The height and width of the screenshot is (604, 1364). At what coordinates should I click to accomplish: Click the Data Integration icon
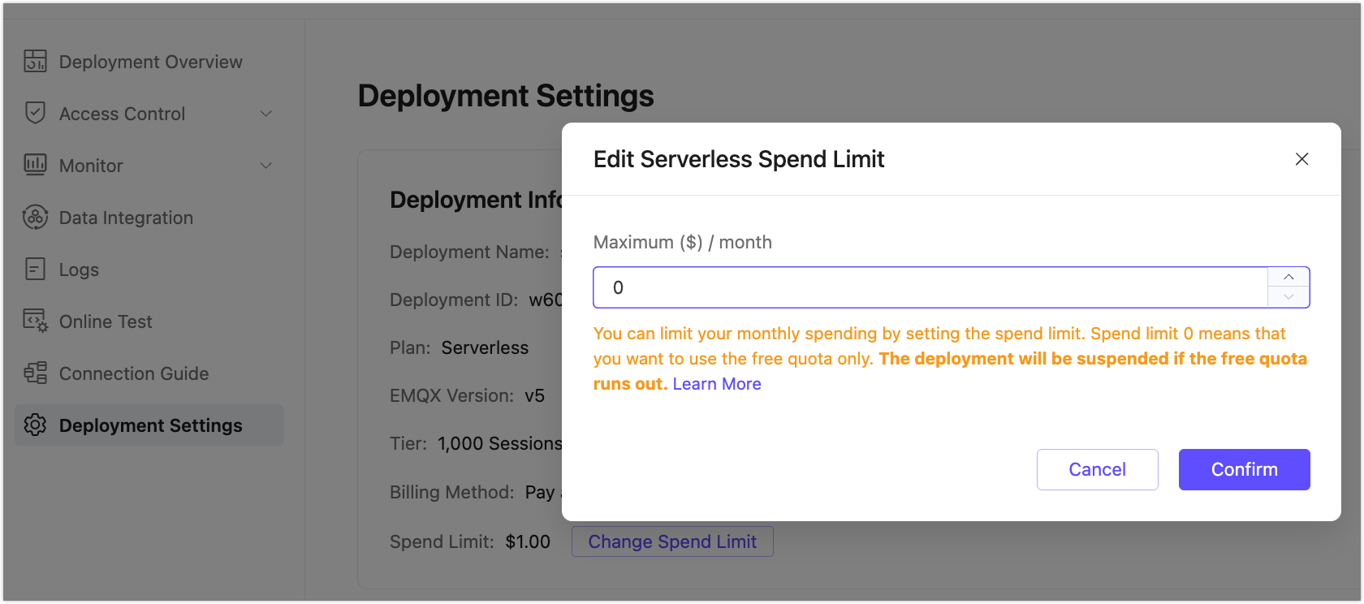(35, 218)
